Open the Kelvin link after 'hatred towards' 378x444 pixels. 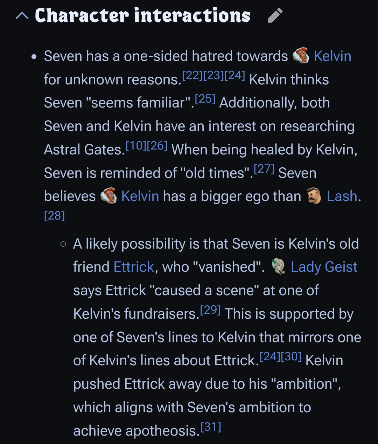pos(332,56)
